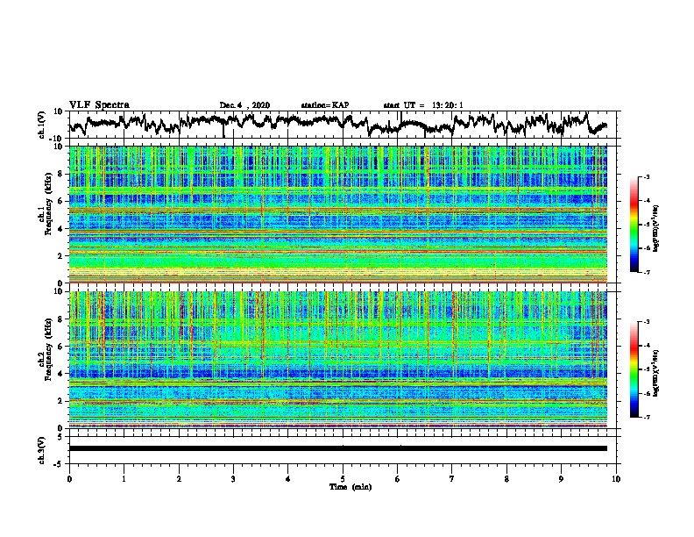Click the time axis tick label "1"
The image size is (694, 537).
[124, 479]
